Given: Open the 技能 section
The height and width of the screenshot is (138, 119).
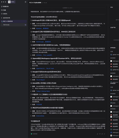Looking at the screenshot, I should coord(4,10).
